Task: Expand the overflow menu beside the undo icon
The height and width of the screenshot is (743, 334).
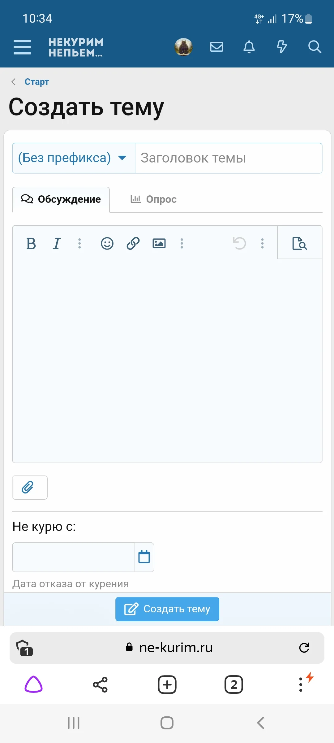Action: click(262, 243)
